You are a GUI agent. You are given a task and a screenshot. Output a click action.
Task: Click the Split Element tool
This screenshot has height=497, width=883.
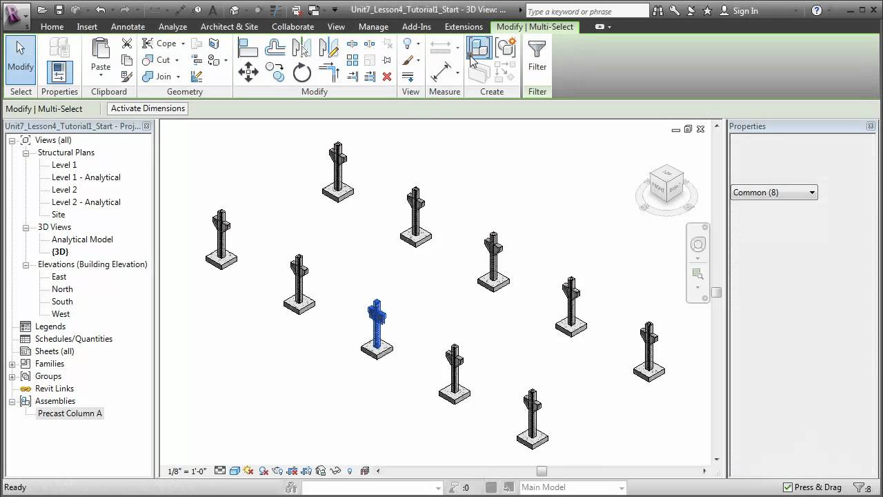click(353, 43)
